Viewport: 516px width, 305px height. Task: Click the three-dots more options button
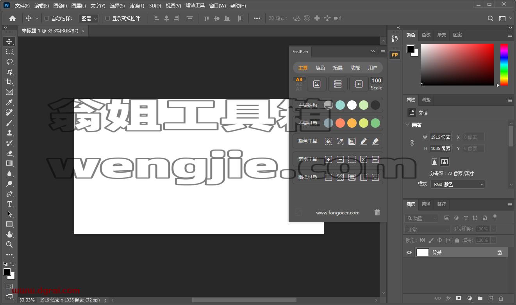point(257,18)
